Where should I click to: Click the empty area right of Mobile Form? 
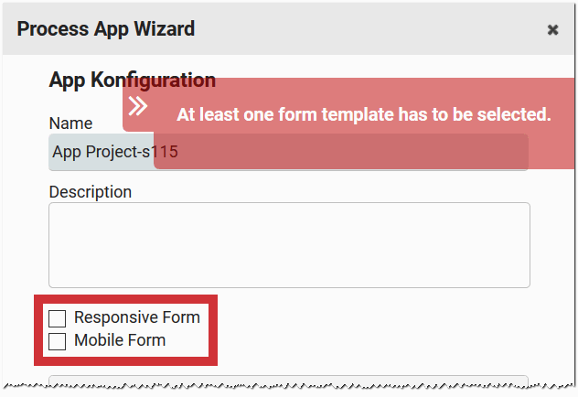(x=366, y=340)
